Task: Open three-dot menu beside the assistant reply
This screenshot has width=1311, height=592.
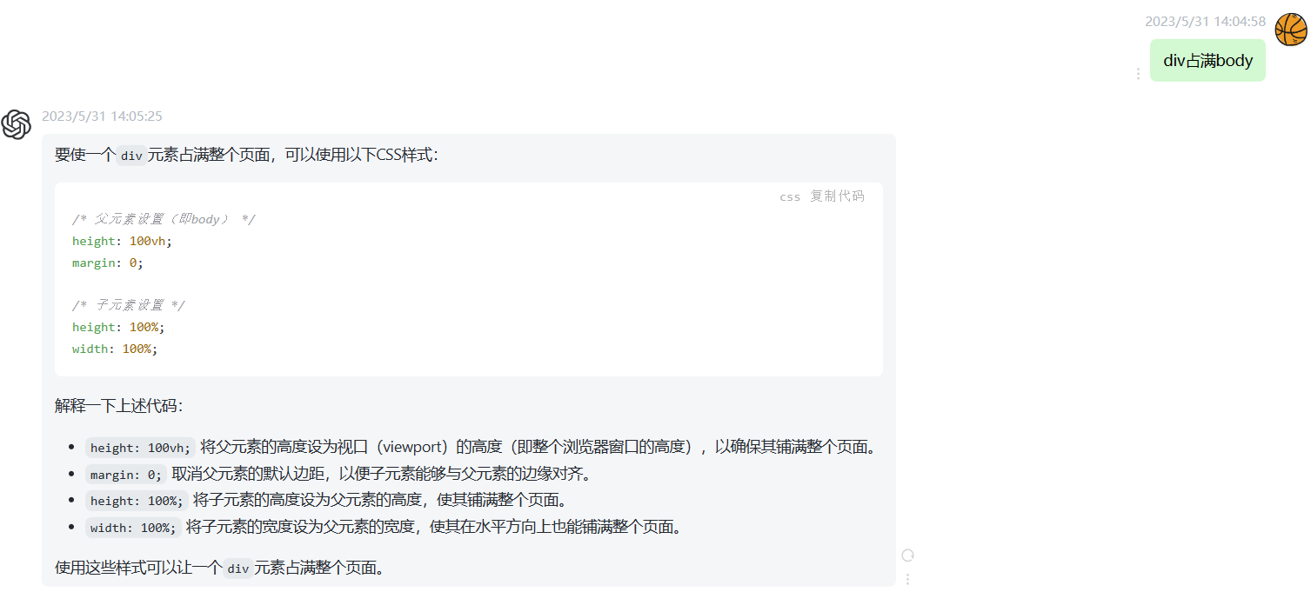Action: point(908,578)
